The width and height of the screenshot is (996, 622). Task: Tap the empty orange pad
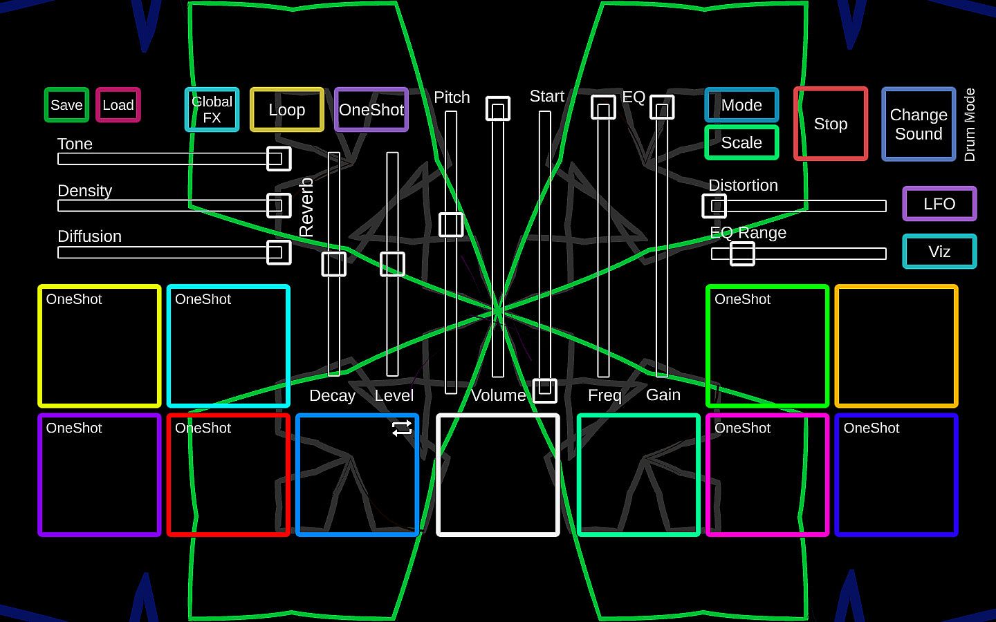pyautogui.click(x=896, y=346)
